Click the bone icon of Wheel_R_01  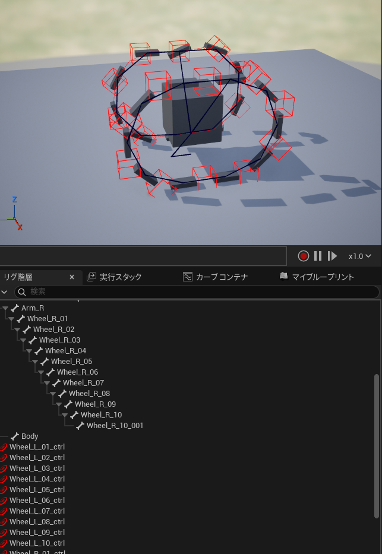[x=21, y=319]
